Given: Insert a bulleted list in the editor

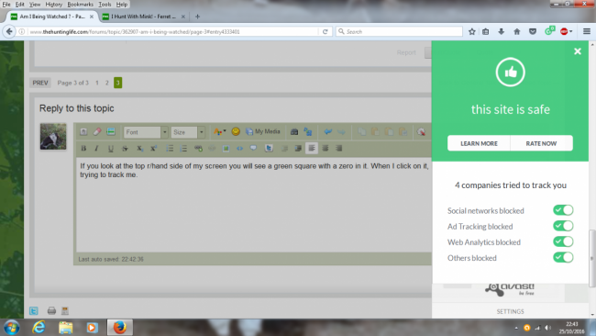Looking at the screenshot, I should click(170, 149).
